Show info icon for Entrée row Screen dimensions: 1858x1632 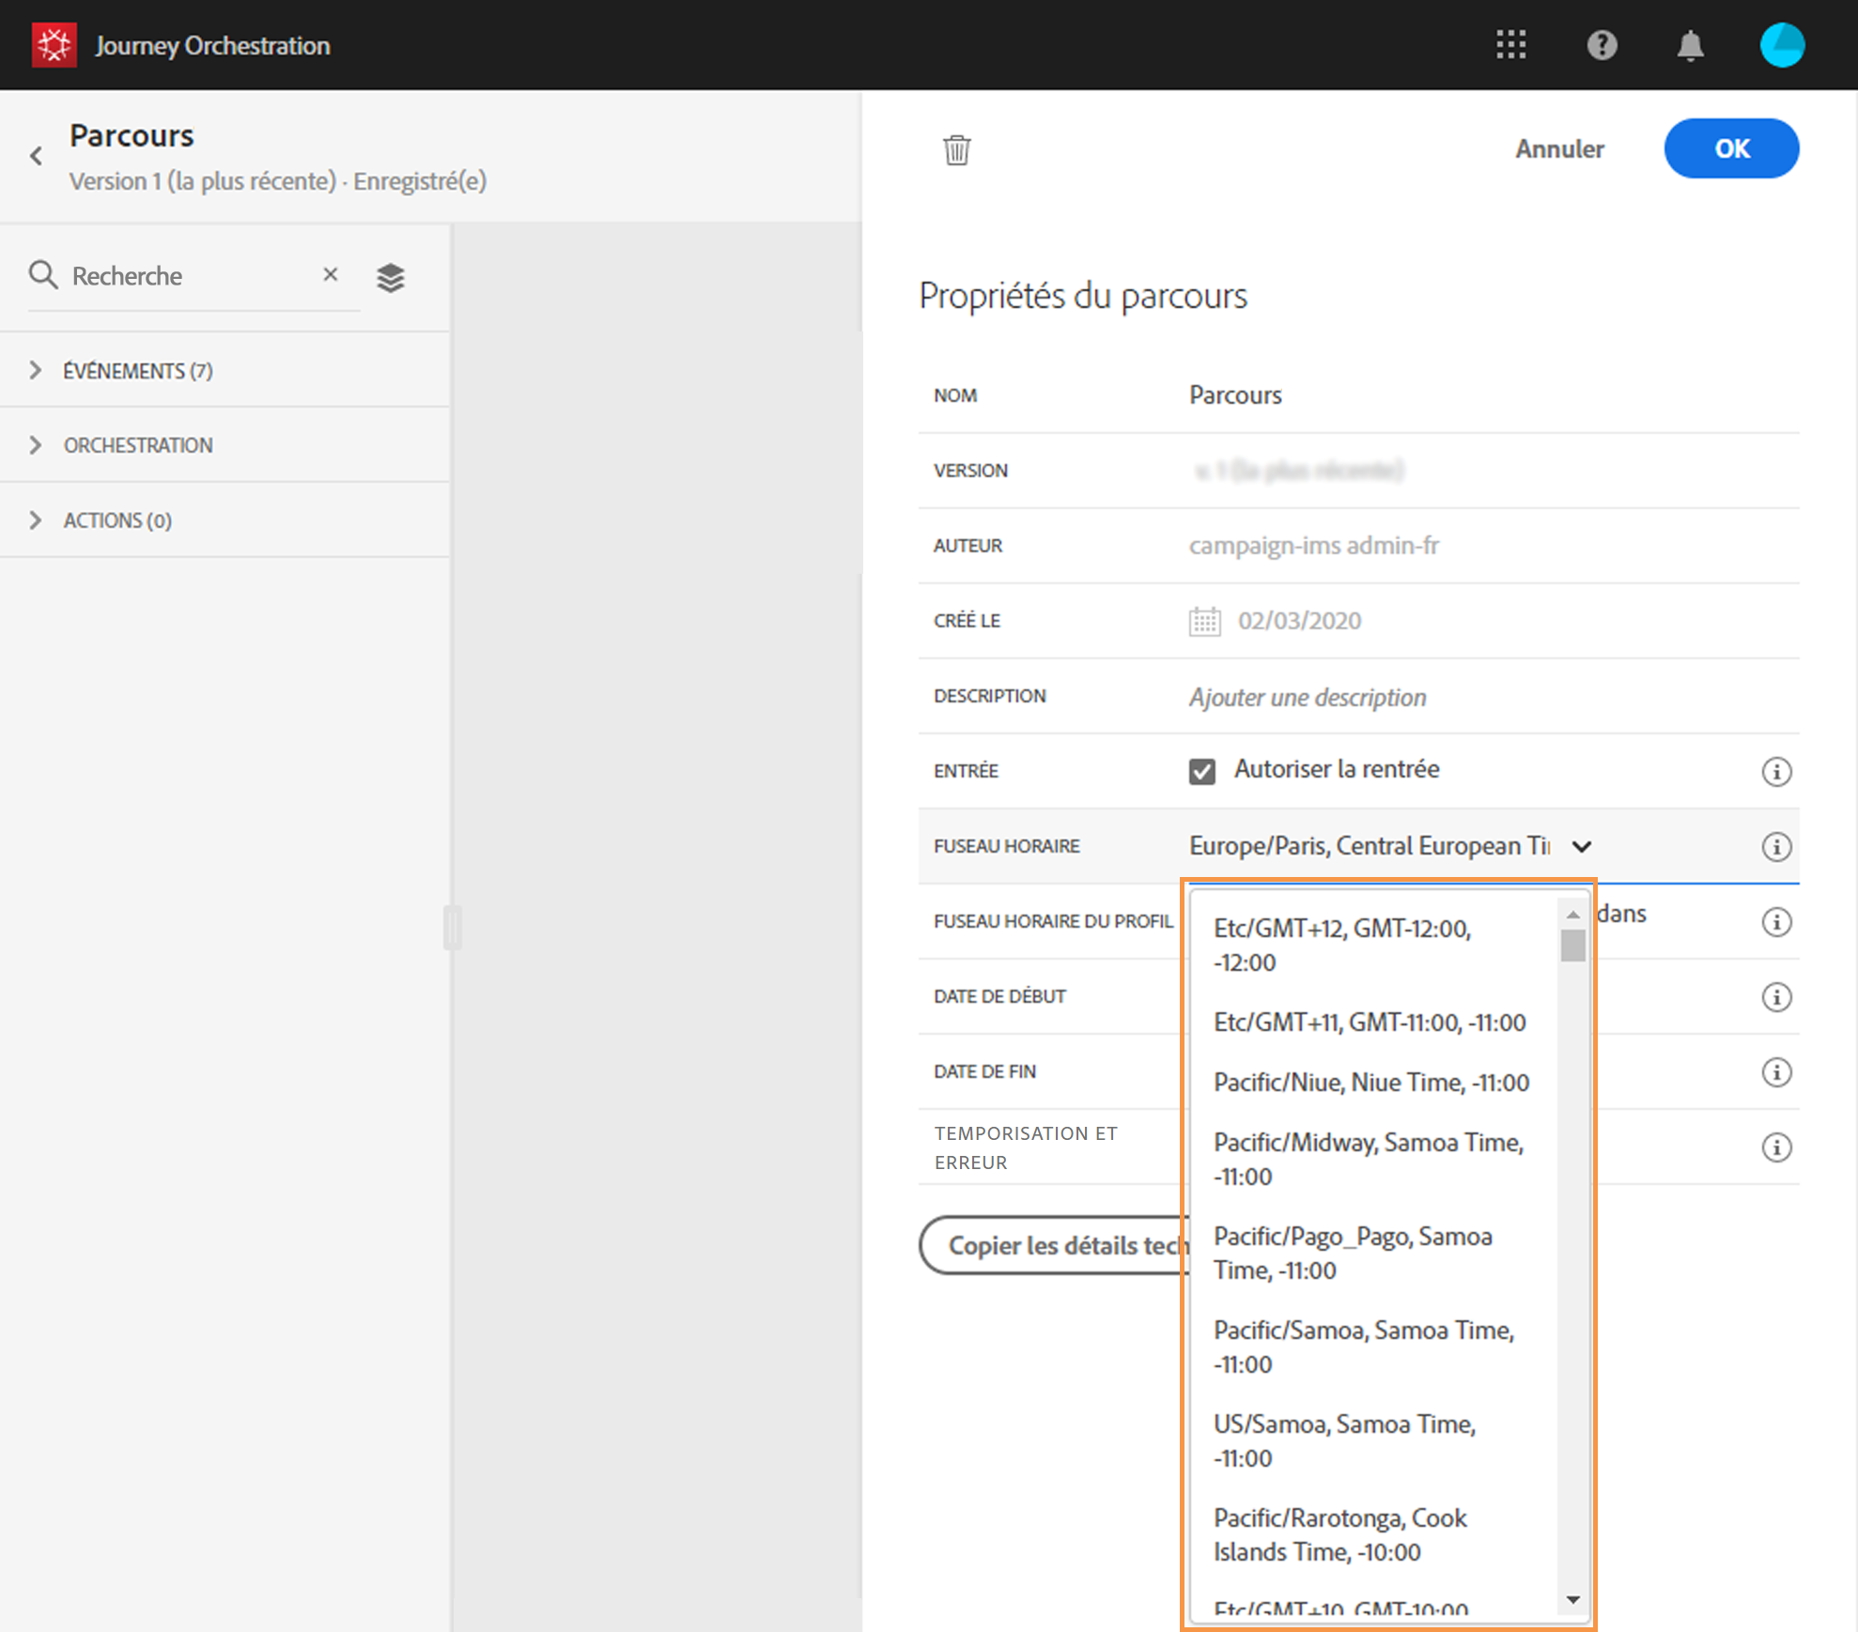pyautogui.click(x=1775, y=771)
